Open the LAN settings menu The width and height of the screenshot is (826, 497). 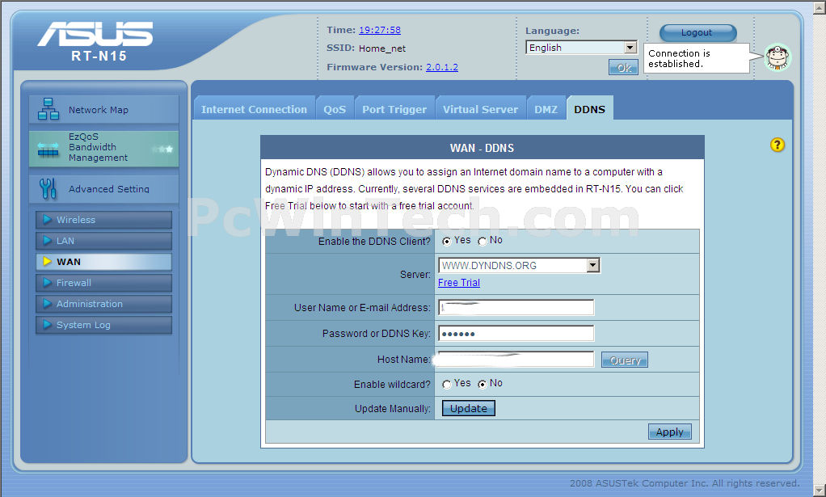point(103,241)
